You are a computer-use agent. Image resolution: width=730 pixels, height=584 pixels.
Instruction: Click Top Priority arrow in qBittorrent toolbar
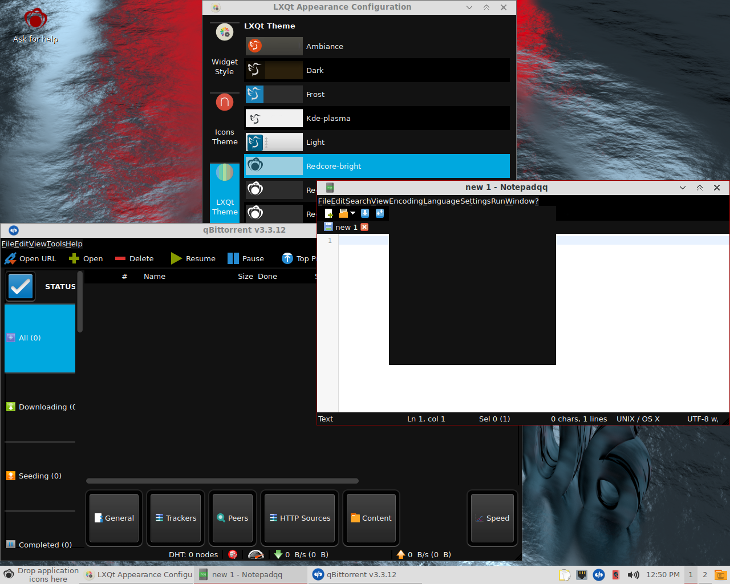287,258
